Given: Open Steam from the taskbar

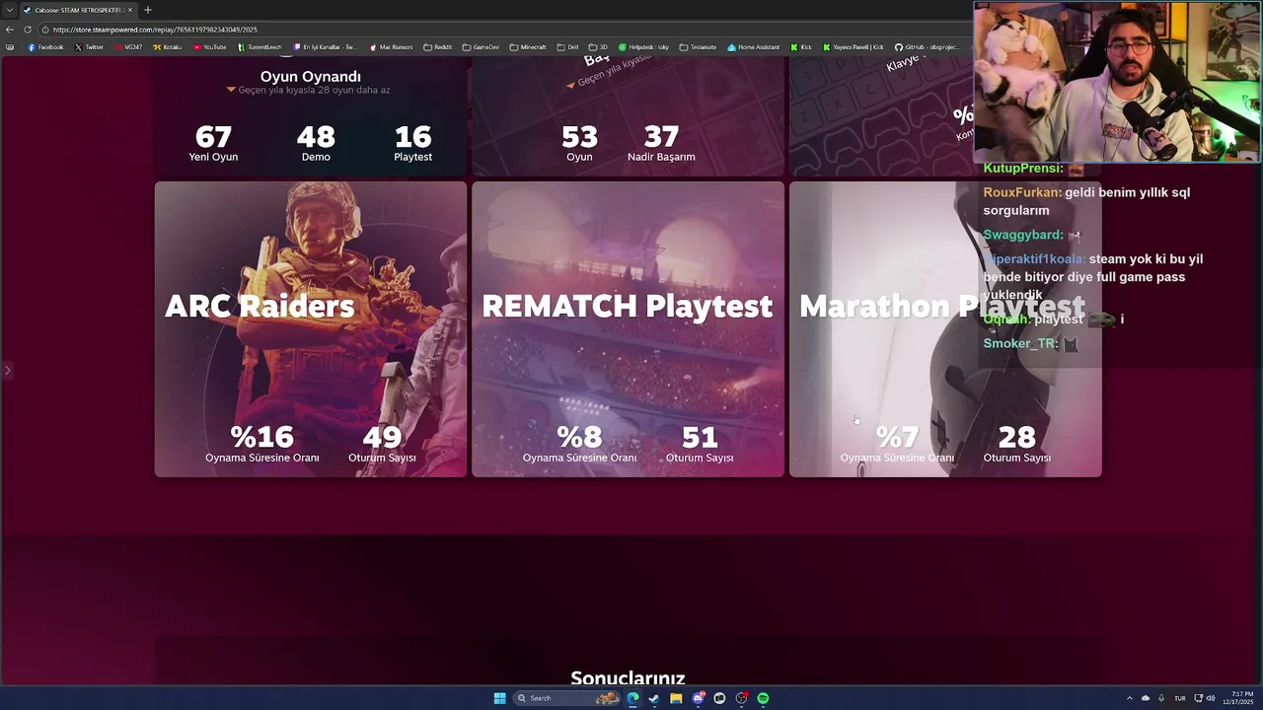Looking at the screenshot, I should 654,698.
